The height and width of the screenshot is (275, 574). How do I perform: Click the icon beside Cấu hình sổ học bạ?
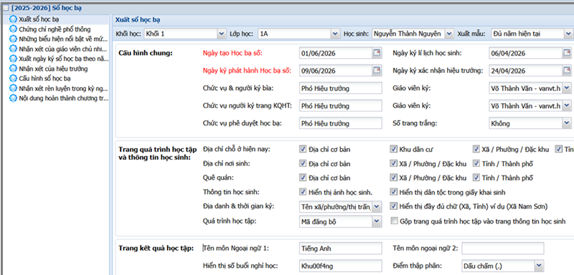pyautogui.click(x=14, y=79)
